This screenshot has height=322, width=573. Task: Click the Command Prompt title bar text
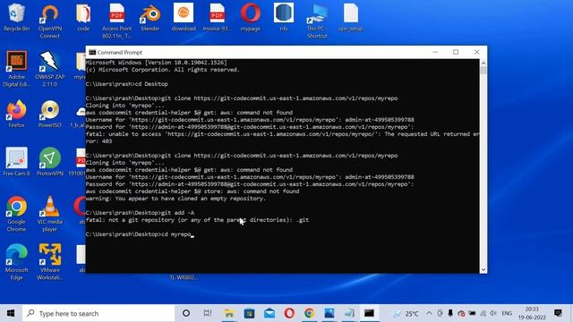pos(120,52)
